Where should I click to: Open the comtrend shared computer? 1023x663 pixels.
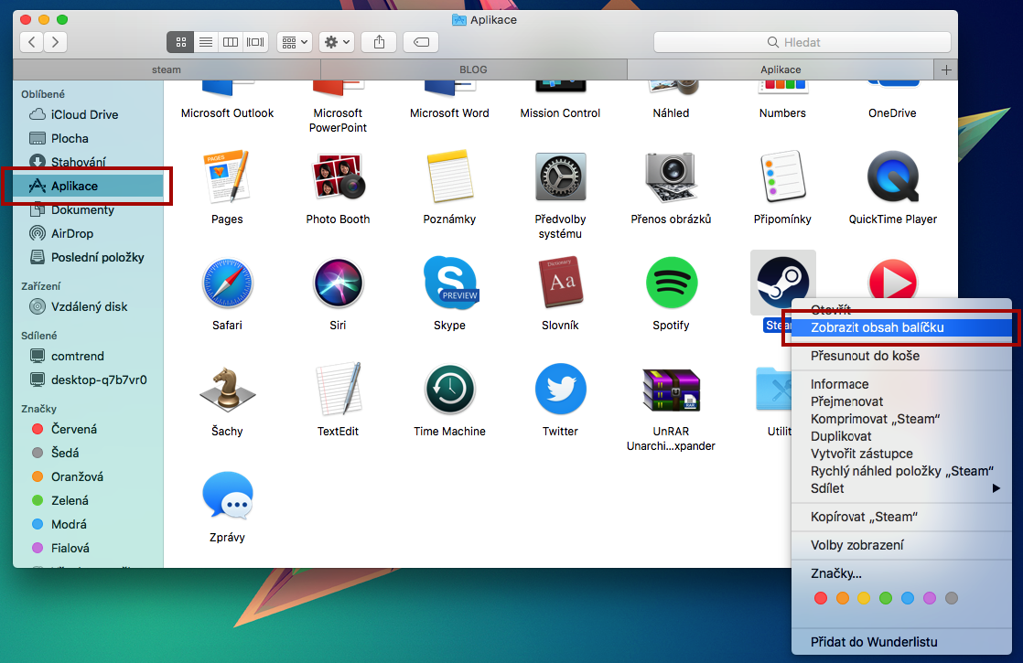(x=88, y=356)
